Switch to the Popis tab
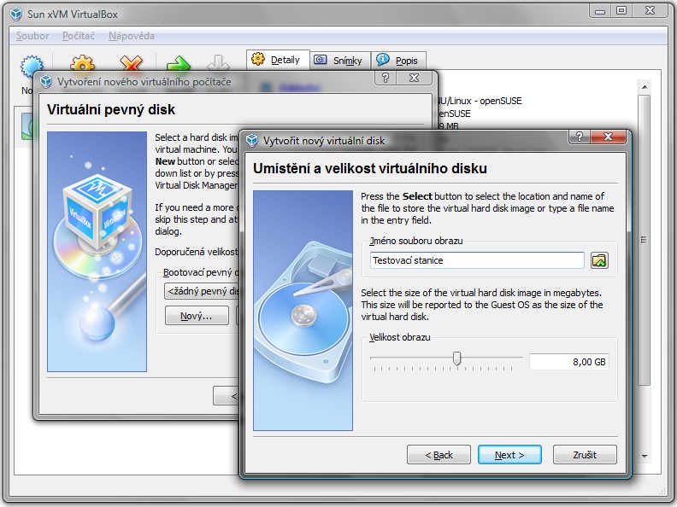The width and height of the screenshot is (677, 507). point(399,61)
